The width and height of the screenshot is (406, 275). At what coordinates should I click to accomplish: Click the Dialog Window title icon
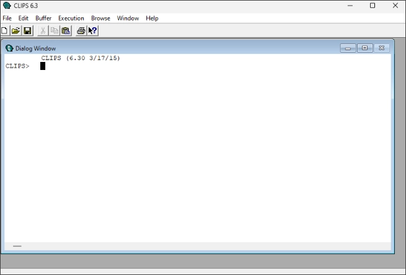click(x=9, y=48)
